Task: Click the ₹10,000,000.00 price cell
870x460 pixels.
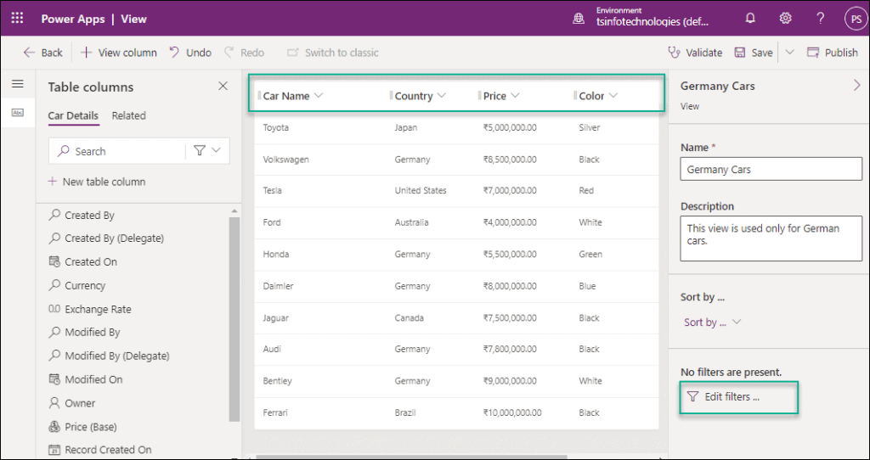Action: tap(512, 412)
